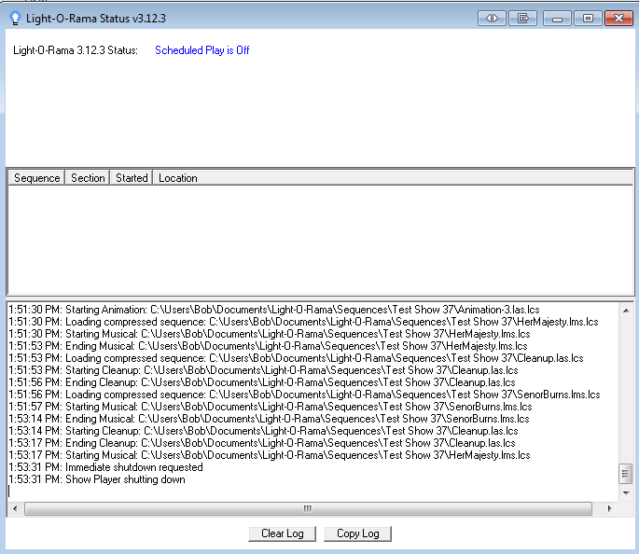639x554 pixels.
Task: Click the 1:51:30 PM 'Starting Musical' HerMajesty line
Action: coord(270,334)
